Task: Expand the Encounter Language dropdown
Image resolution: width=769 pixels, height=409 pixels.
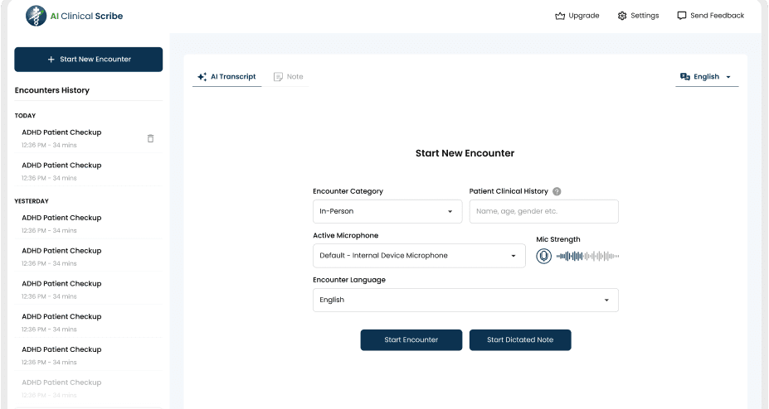Action: click(x=465, y=300)
